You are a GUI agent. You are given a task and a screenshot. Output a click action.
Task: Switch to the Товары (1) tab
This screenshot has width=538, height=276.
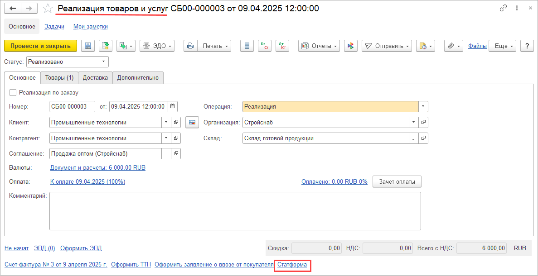(59, 78)
